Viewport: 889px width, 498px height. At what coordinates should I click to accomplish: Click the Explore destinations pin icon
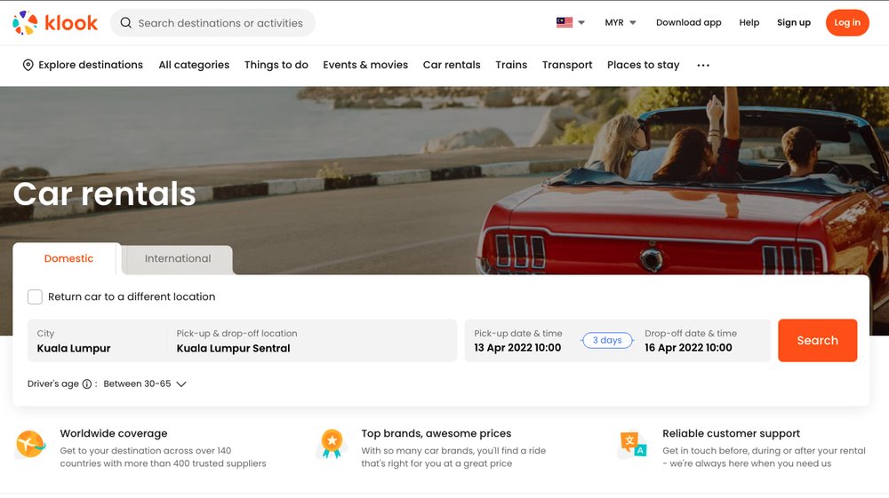tap(28, 65)
